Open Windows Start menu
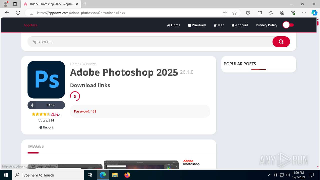The height and width of the screenshot is (180, 320). tap(6, 175)
